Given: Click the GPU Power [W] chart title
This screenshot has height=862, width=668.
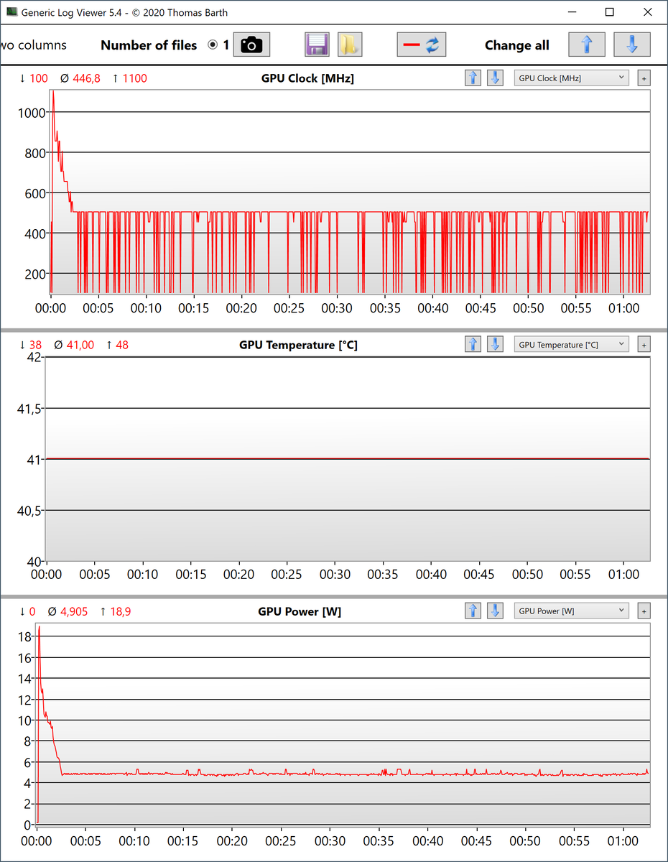Looking at the screenshot, I should click(x=300, y=611).
